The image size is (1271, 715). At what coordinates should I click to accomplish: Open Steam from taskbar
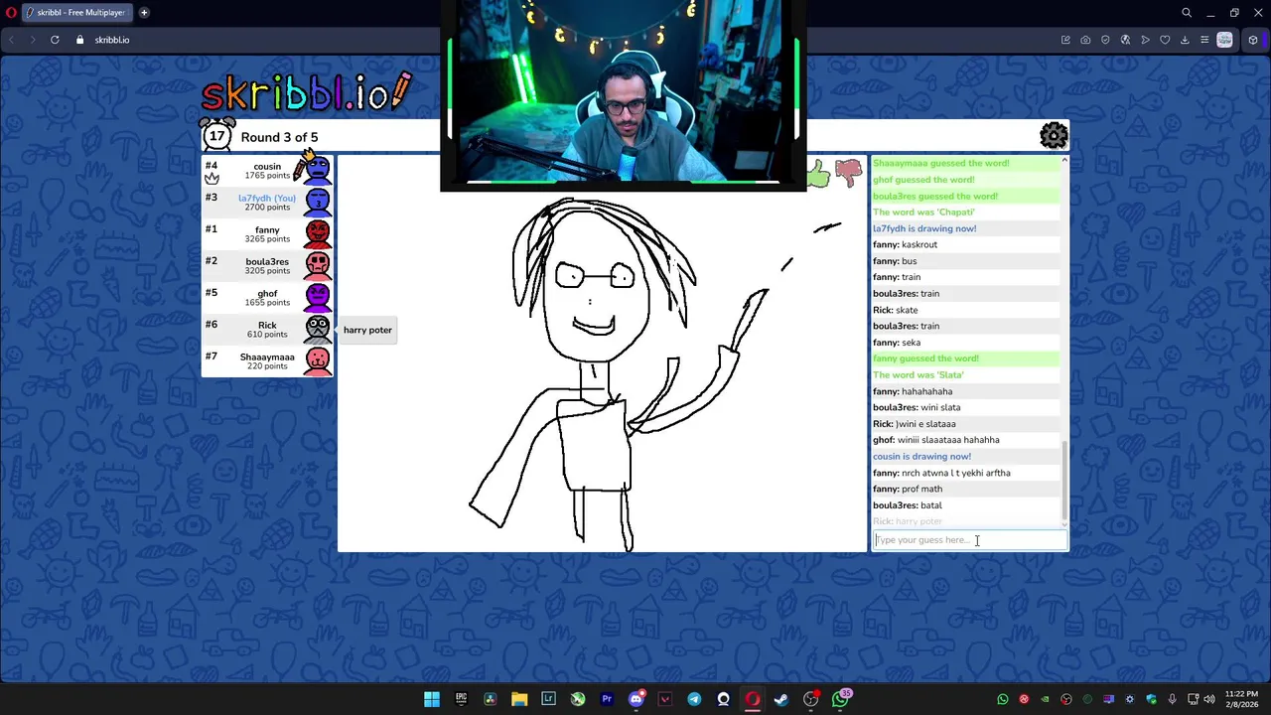(781, 699)
